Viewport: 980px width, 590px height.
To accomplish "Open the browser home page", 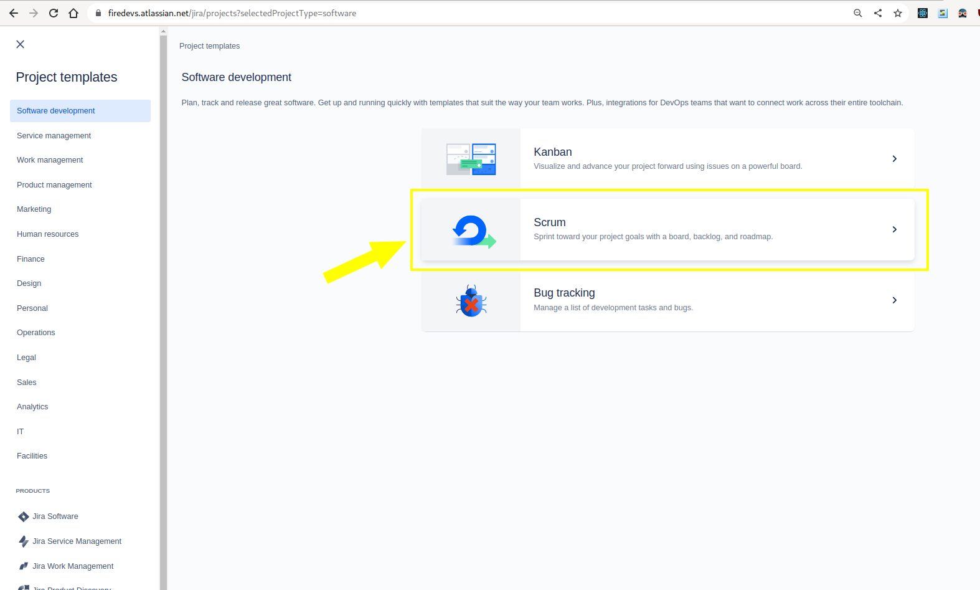I will tap(73, 13).
